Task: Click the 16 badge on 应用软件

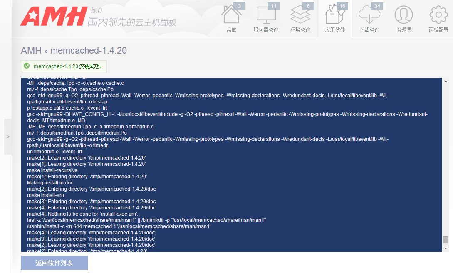Action: pos(342,6)
